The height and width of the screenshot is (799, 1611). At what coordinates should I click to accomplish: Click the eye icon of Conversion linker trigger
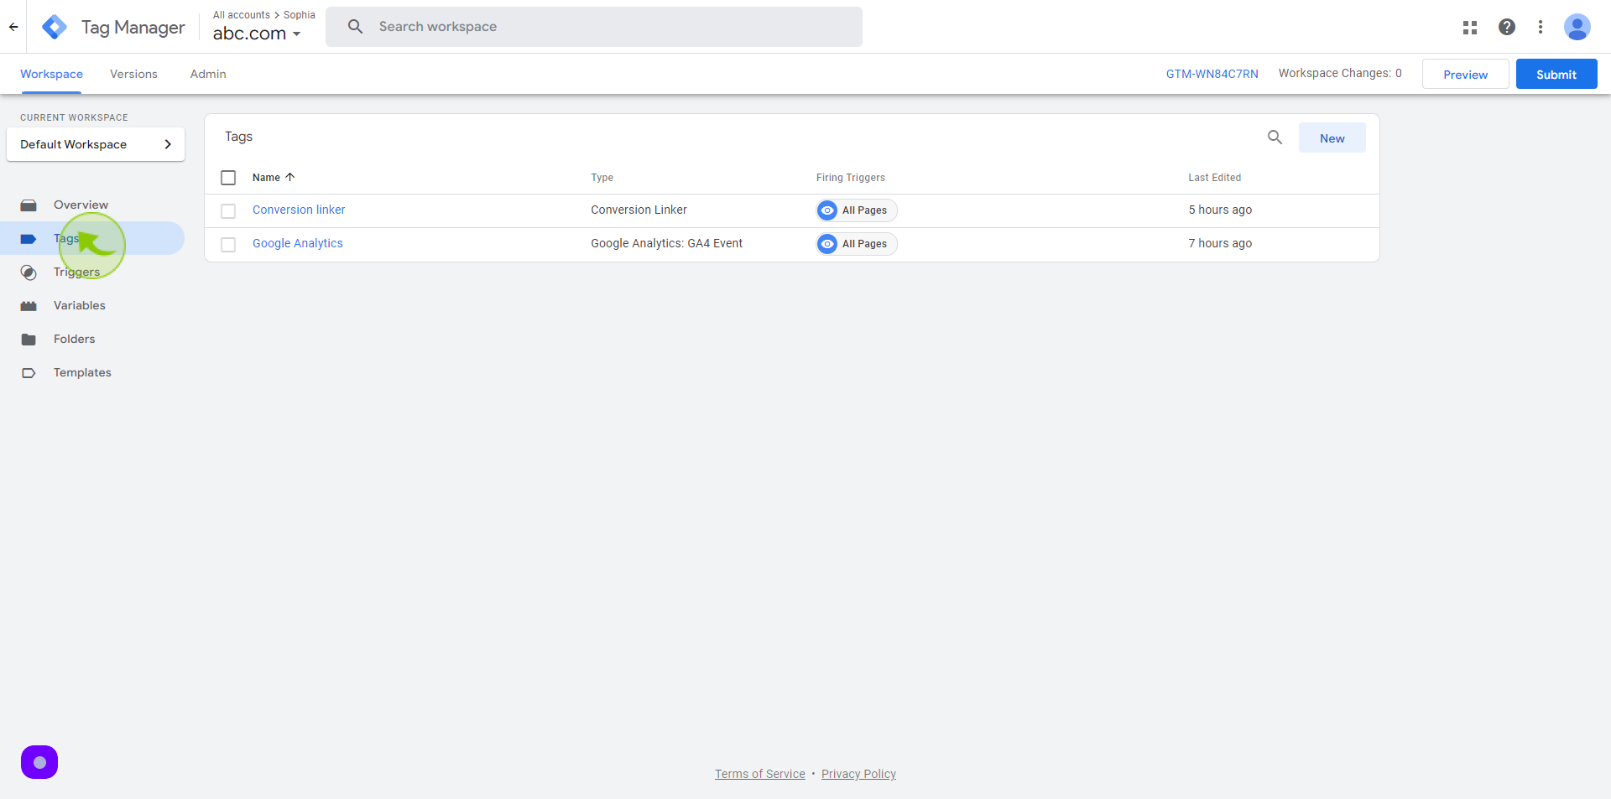pyautogui.click(x=827, y=210)
